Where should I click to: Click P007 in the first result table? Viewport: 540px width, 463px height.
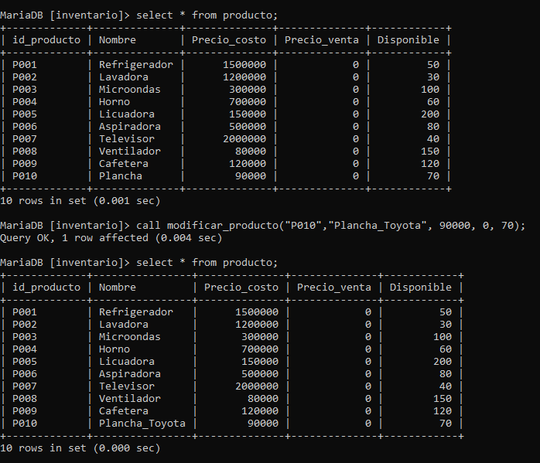click(25, 139)
